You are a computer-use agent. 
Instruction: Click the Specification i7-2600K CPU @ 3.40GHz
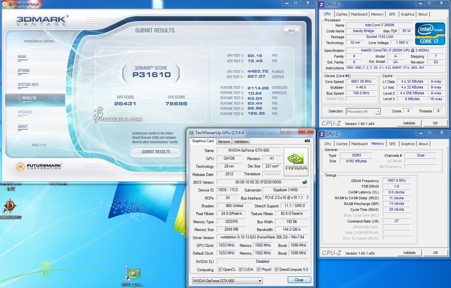[395, 50]
